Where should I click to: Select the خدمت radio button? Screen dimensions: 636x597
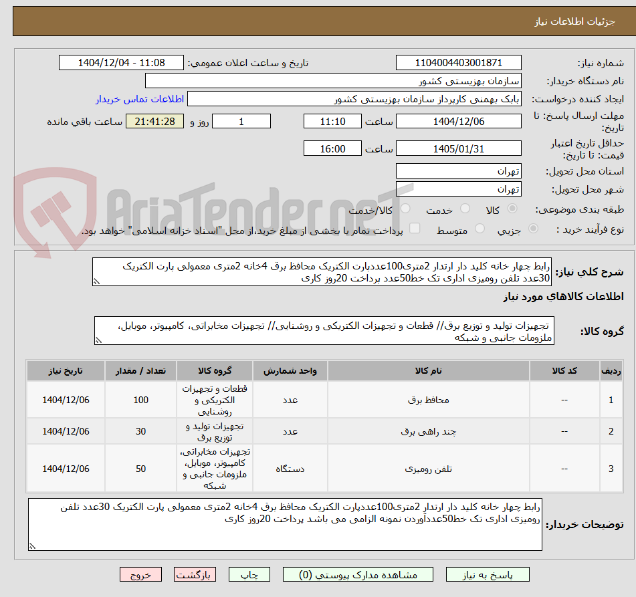pyautogui.click(x=465, y=209)
